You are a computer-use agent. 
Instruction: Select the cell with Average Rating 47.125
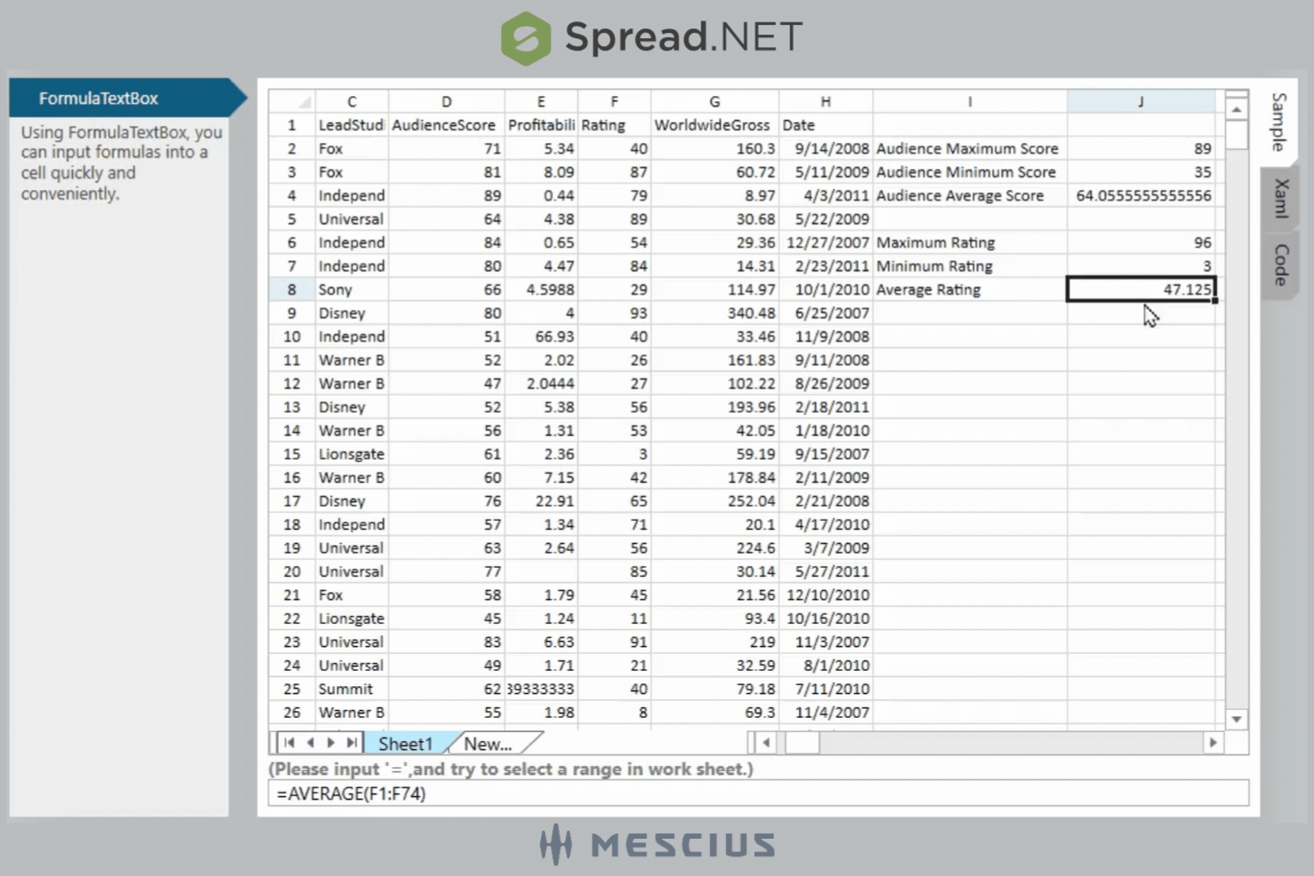click(x=1141, y=288)
